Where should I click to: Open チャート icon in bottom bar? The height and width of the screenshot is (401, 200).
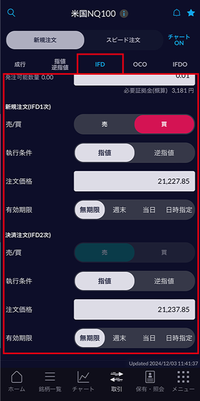tap(83, 382)
